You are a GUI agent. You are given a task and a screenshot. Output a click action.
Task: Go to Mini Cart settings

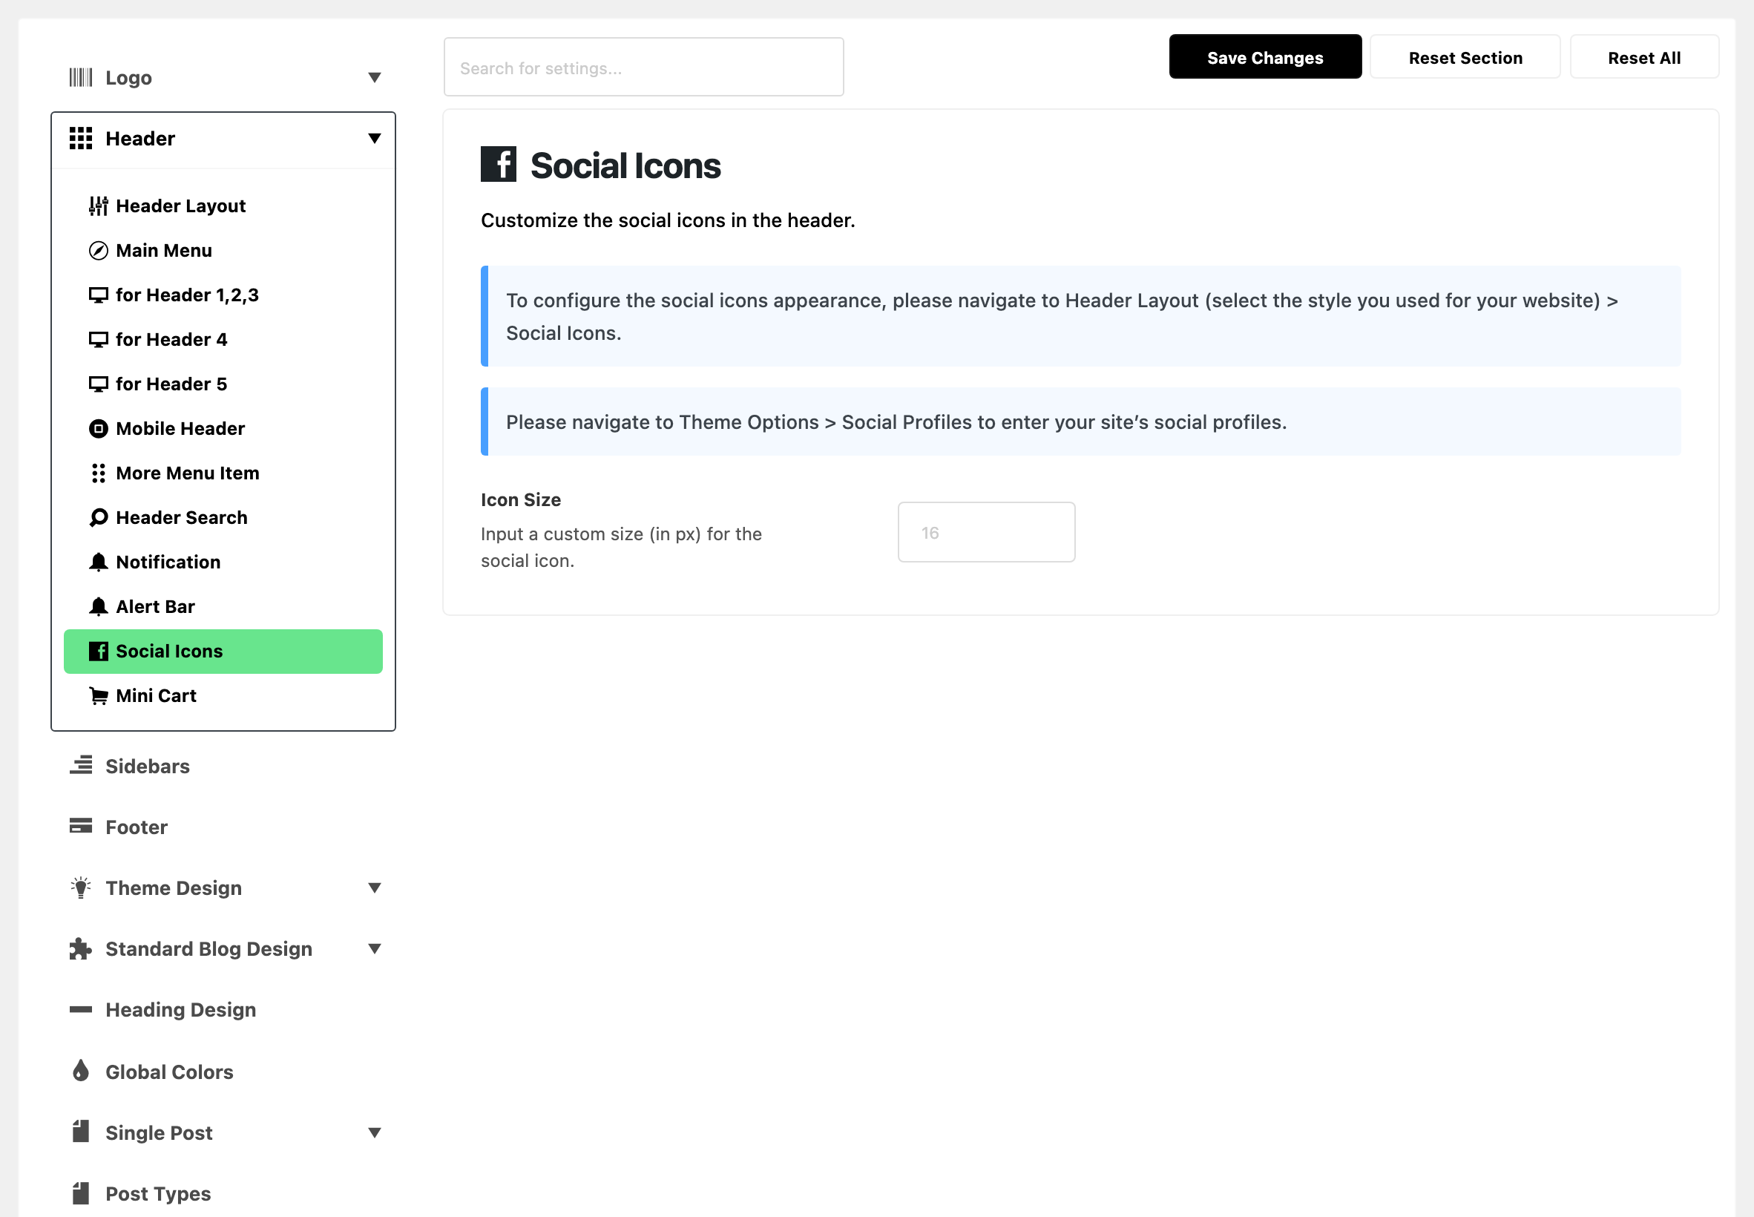223,696
